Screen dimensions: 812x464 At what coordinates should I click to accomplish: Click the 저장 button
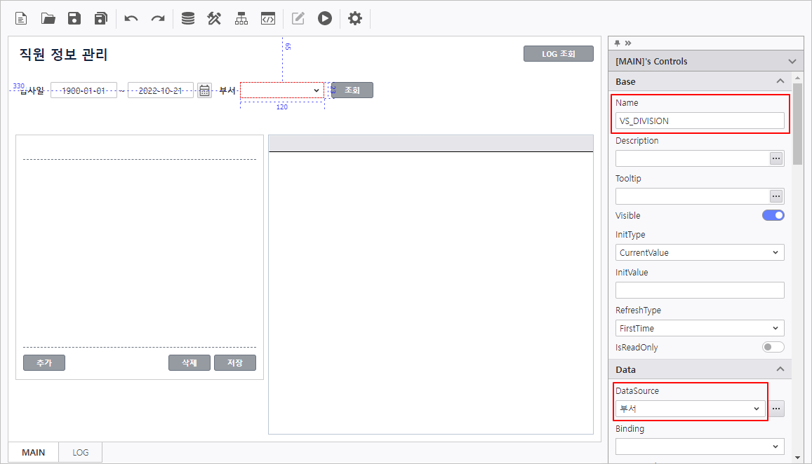click(234, 362)
